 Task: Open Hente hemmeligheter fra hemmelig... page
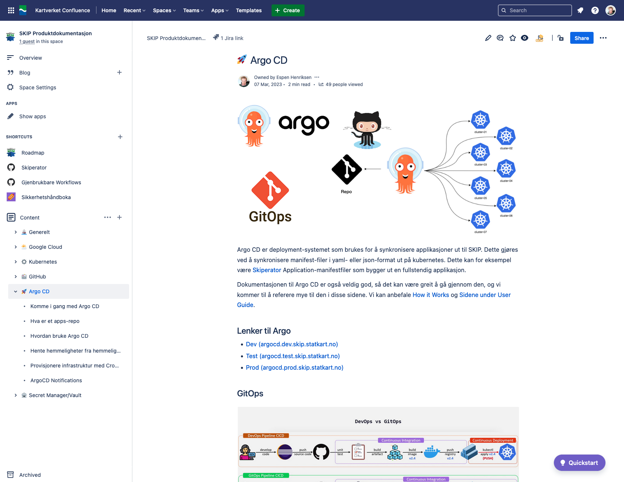tap(75, 351)
